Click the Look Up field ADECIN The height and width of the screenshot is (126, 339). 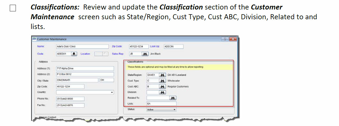[173, 46]
